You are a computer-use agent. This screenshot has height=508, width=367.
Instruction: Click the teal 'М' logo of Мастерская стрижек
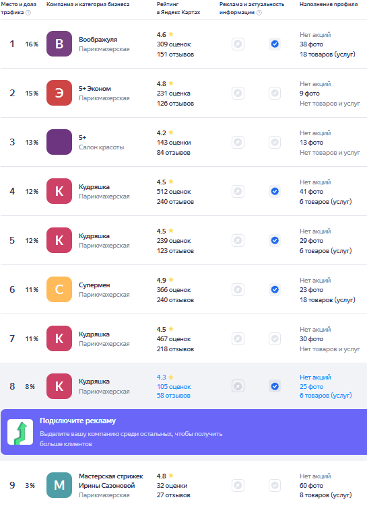coord(59,485)
